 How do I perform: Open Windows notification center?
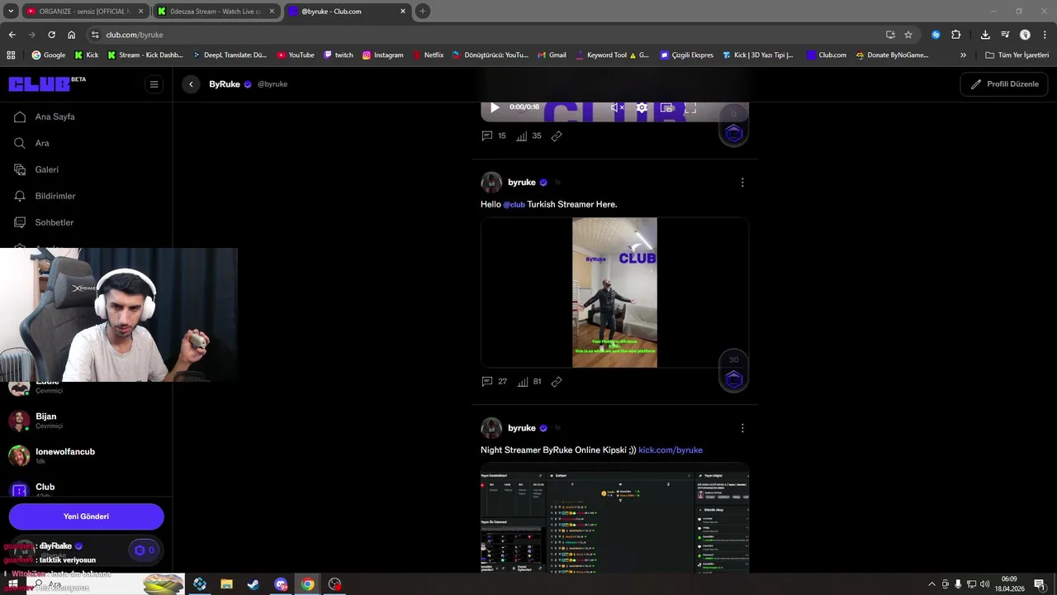tap(1040, 584)
